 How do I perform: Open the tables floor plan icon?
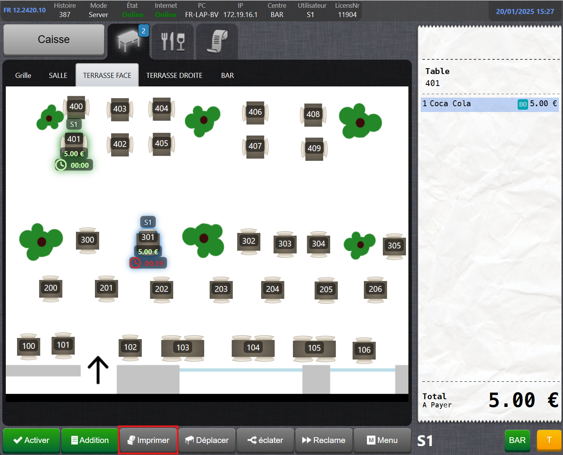(128, 41)
